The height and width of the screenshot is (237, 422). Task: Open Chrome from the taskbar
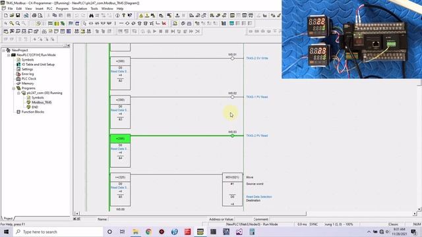point(148,232)
